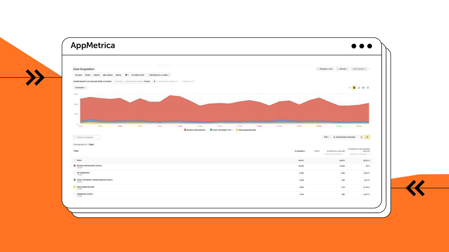This screenshot has height=252, width=449.
Task: Open the RUB currency dropdown
Action: (x=327, y=137)
